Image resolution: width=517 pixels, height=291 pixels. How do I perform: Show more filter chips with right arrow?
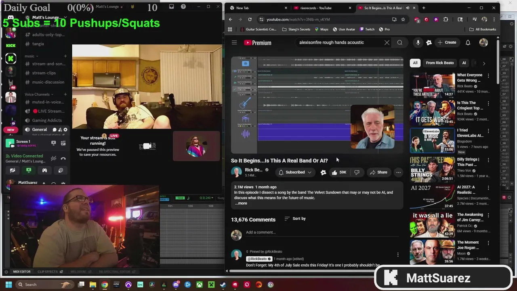(484, 63)
